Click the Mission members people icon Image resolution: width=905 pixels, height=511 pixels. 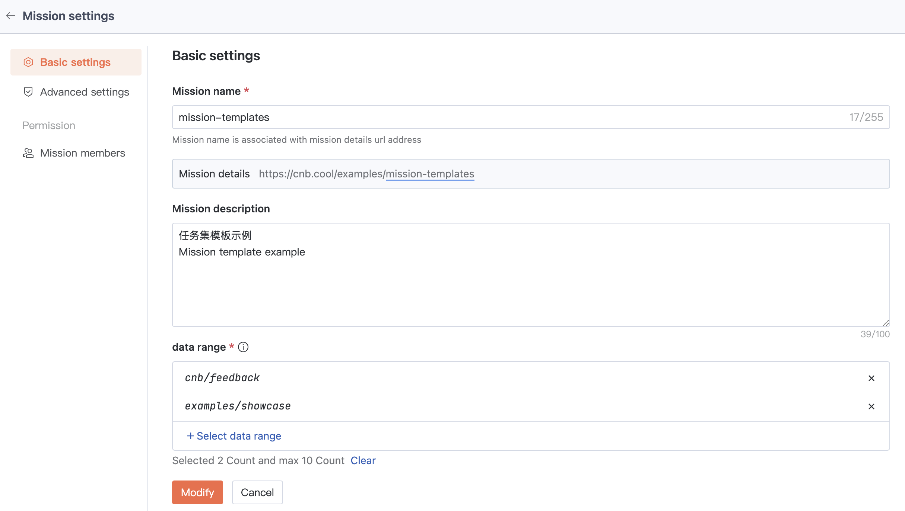point(28,153)
